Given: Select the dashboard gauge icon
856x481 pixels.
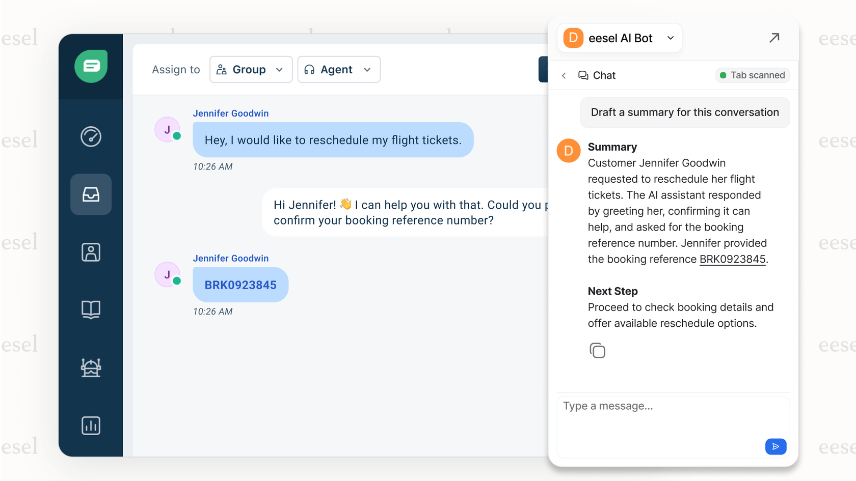Looking at the screenshot, I should (91, 136).
